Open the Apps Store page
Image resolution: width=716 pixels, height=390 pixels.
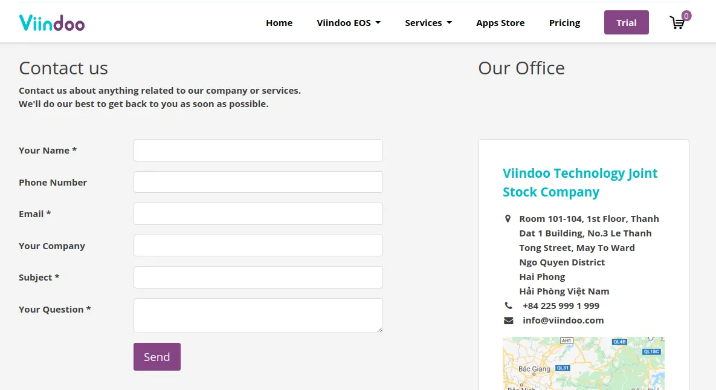(x=500, y=23)
